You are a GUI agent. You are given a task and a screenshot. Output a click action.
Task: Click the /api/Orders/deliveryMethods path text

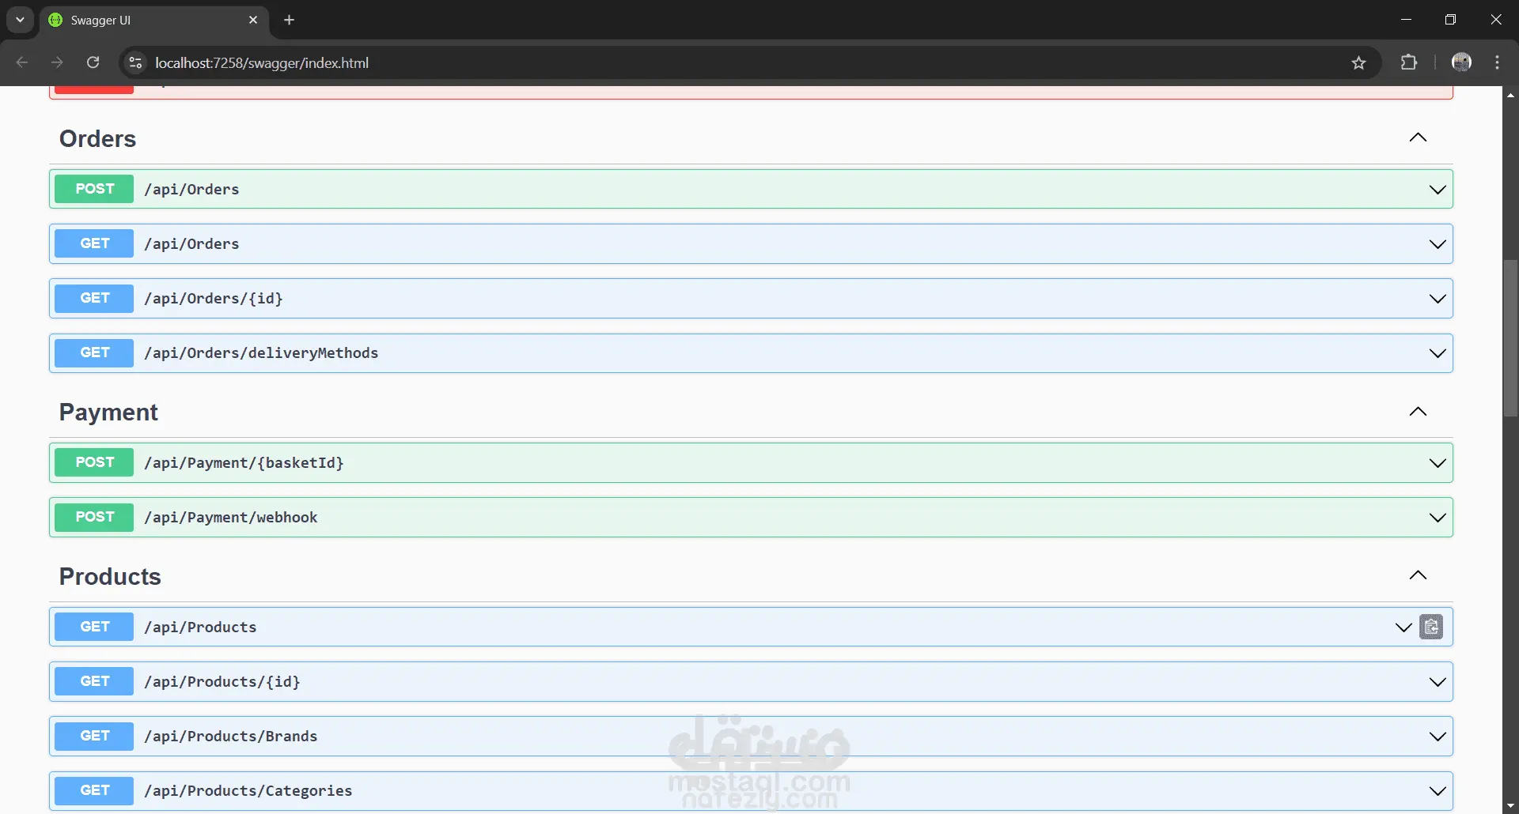point(261,353)
